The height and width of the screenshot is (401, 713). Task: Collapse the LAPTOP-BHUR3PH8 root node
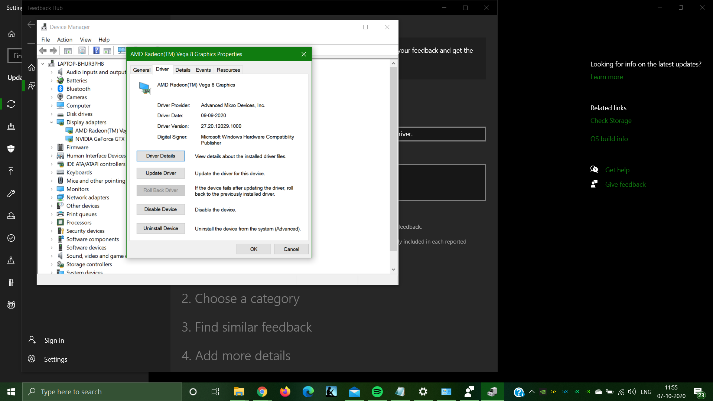(x=43, y=64)
